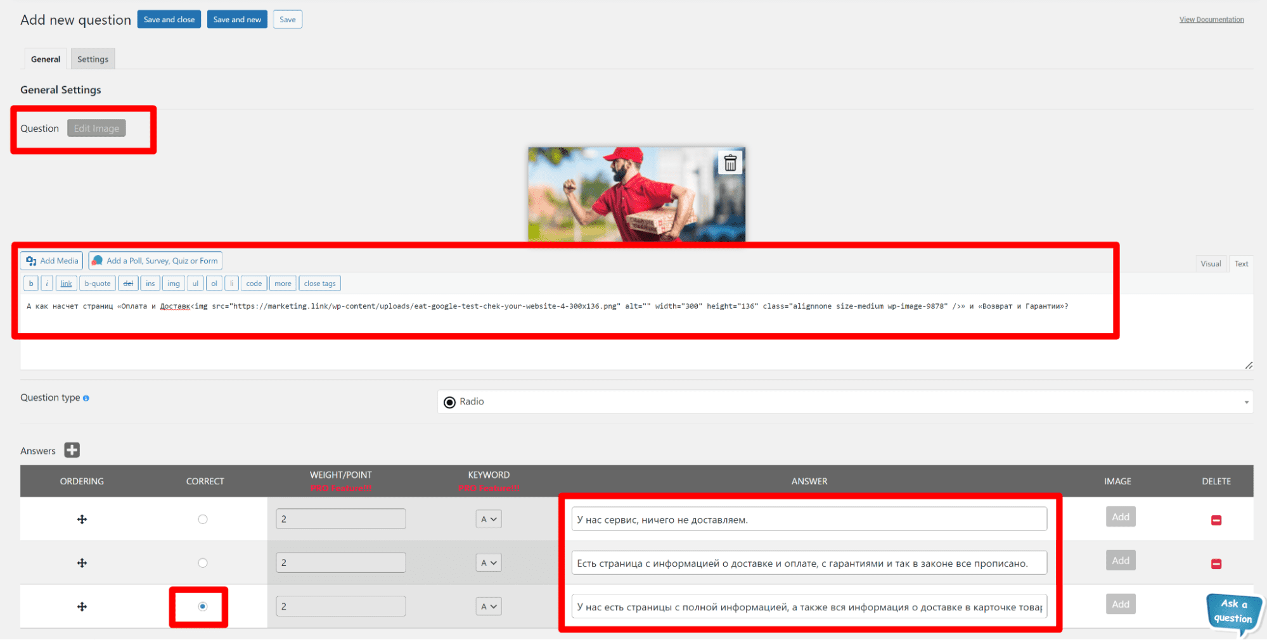This screenshot has height=640, width=1267.
Task: Click the Question type info icon
Action: 86,398
